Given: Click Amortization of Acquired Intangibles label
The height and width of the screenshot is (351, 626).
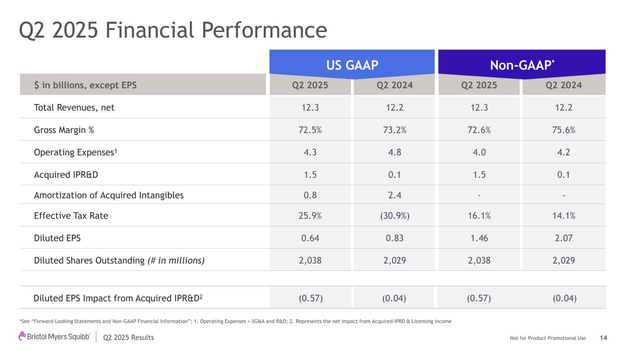Looking at the screenshot, I should click(x=109, y=195).
